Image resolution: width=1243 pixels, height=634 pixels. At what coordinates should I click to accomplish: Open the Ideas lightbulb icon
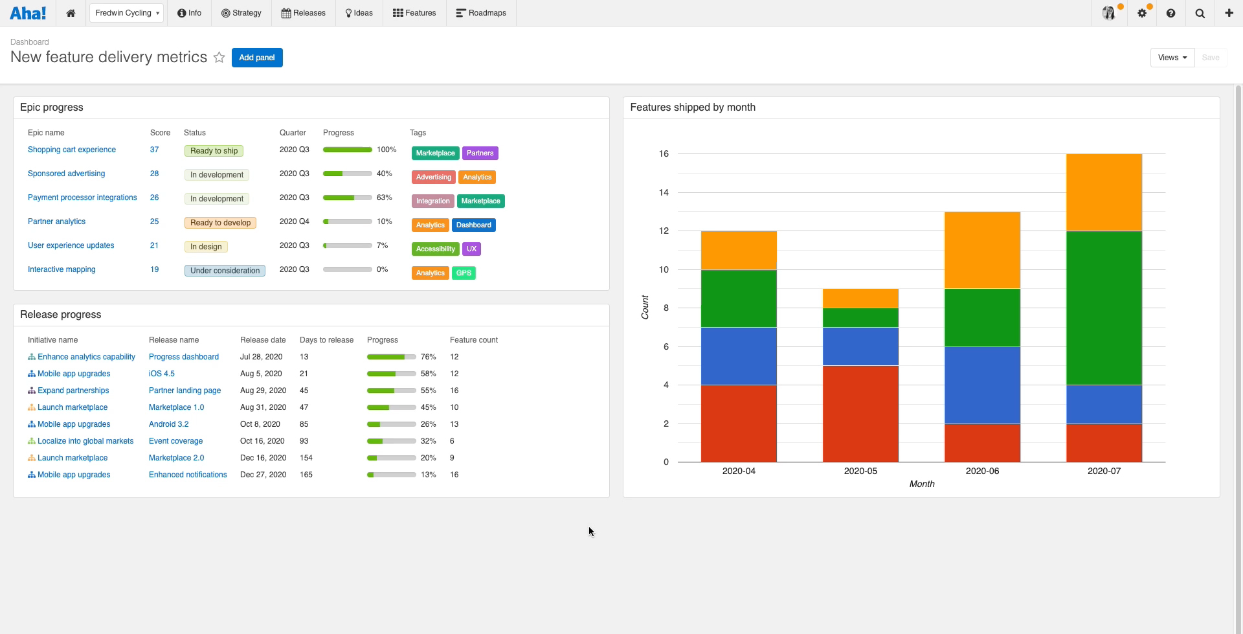pyautogui.click(x=350, y=12)
